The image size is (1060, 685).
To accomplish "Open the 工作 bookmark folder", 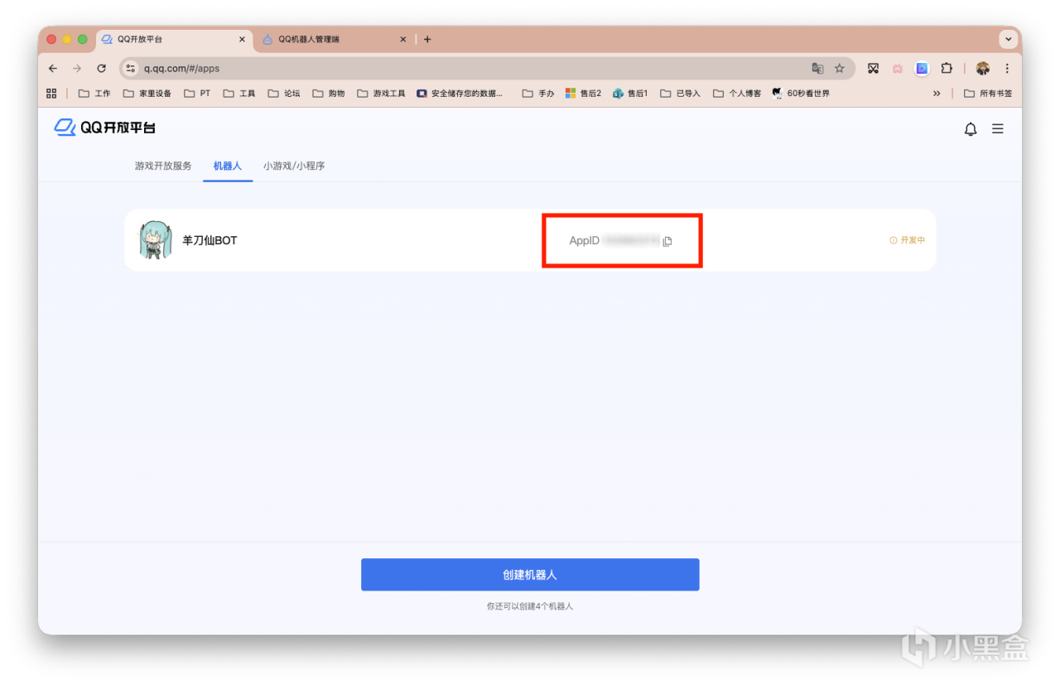I will 94,94.
